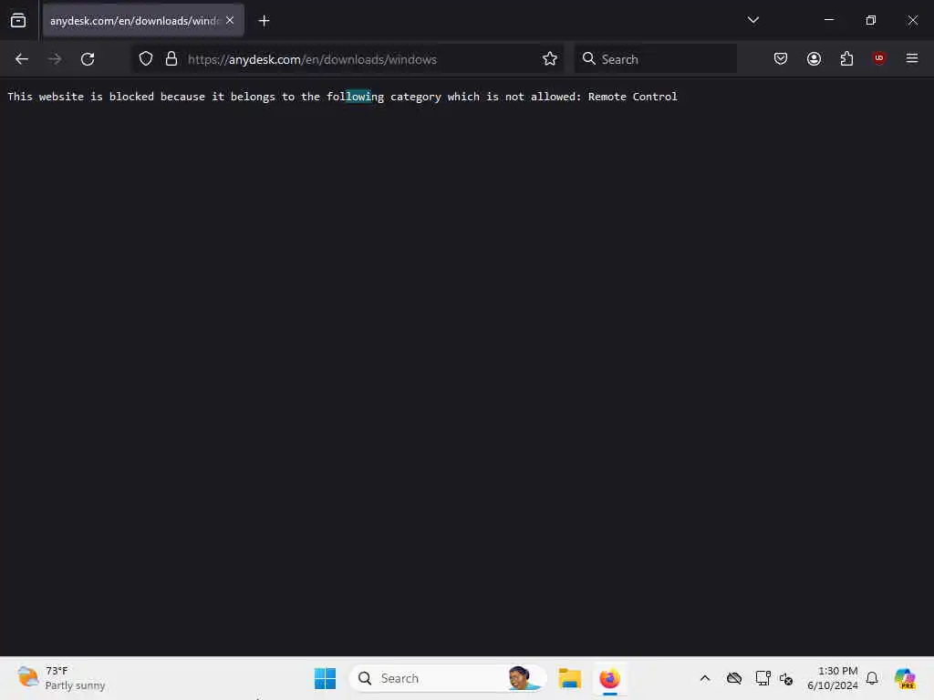Go back to the previous page
Viewport: 934px width, 700px height.
tap(22, 59)
